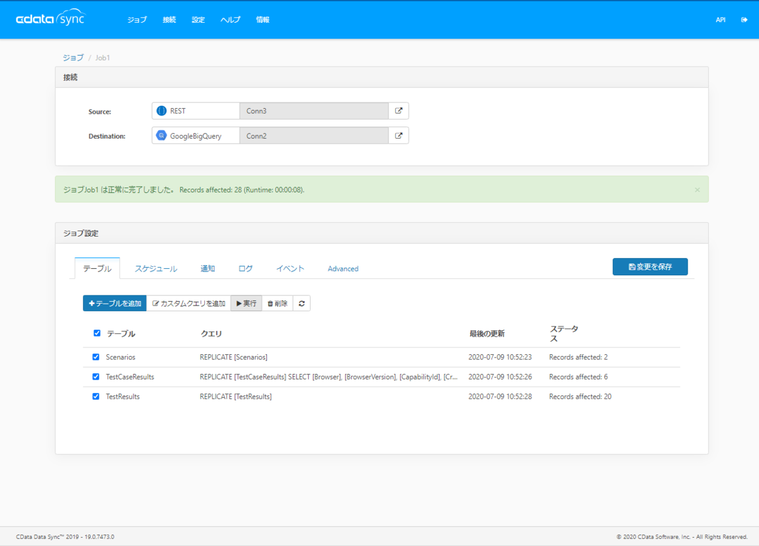Open Destination connection Conn2 external link icon

coord(398,135)
